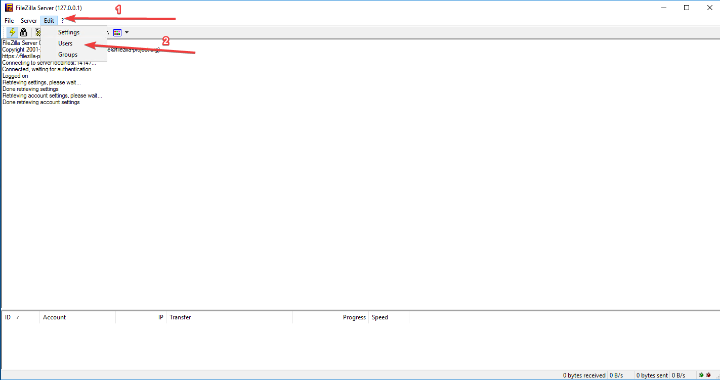Image resolution: width=720 pixels, height=380 pixels.
Task: Click the FileZilla logo in title bar
Action: point(9,8)
